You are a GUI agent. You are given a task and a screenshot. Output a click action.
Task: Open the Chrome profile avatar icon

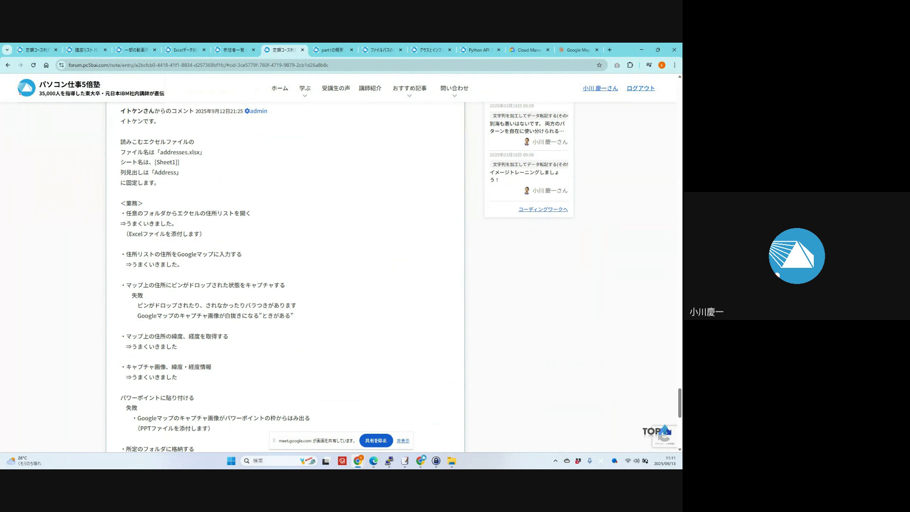tap(662, 65)
